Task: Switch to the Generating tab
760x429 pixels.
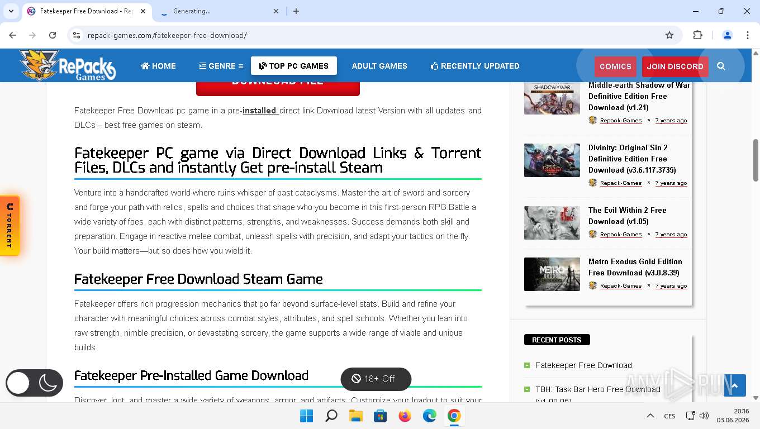Action: pyautogui.click(x=218, y=11)
